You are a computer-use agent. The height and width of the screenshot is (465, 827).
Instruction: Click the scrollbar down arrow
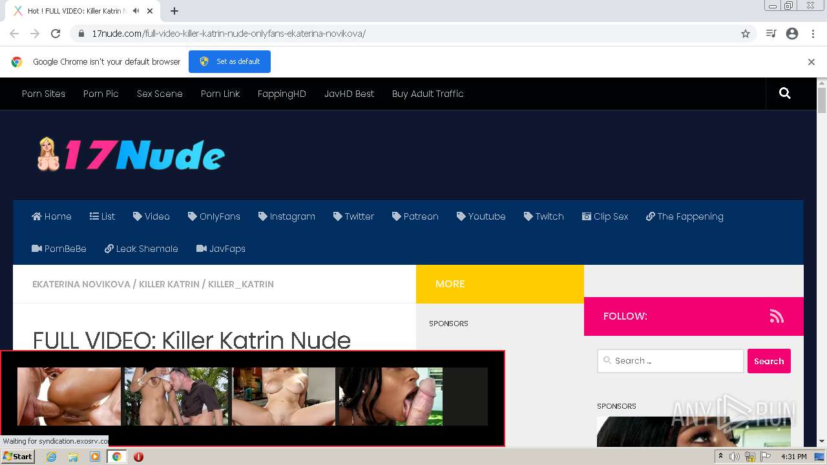coord(822,442)
